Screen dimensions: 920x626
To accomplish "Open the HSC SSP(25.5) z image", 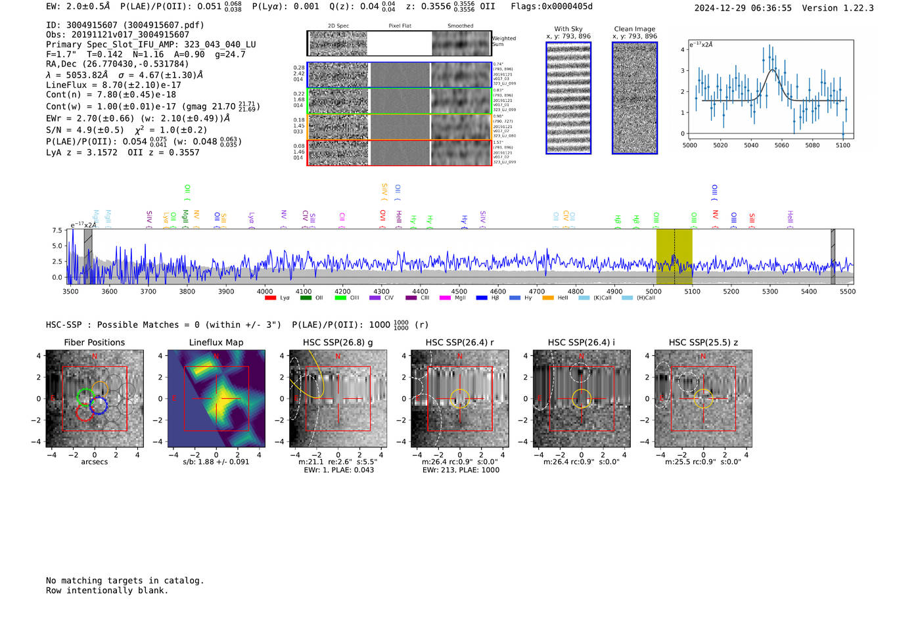I will point(703,399).
